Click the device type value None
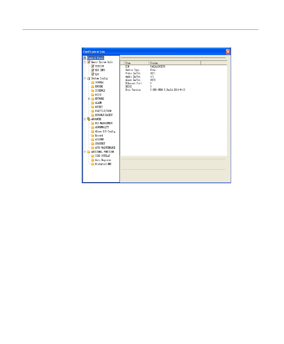The image size is (284, 344). (153, 70)
